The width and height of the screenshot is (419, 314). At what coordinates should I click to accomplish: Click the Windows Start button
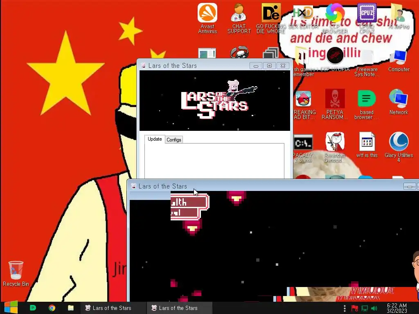(11, 307)
